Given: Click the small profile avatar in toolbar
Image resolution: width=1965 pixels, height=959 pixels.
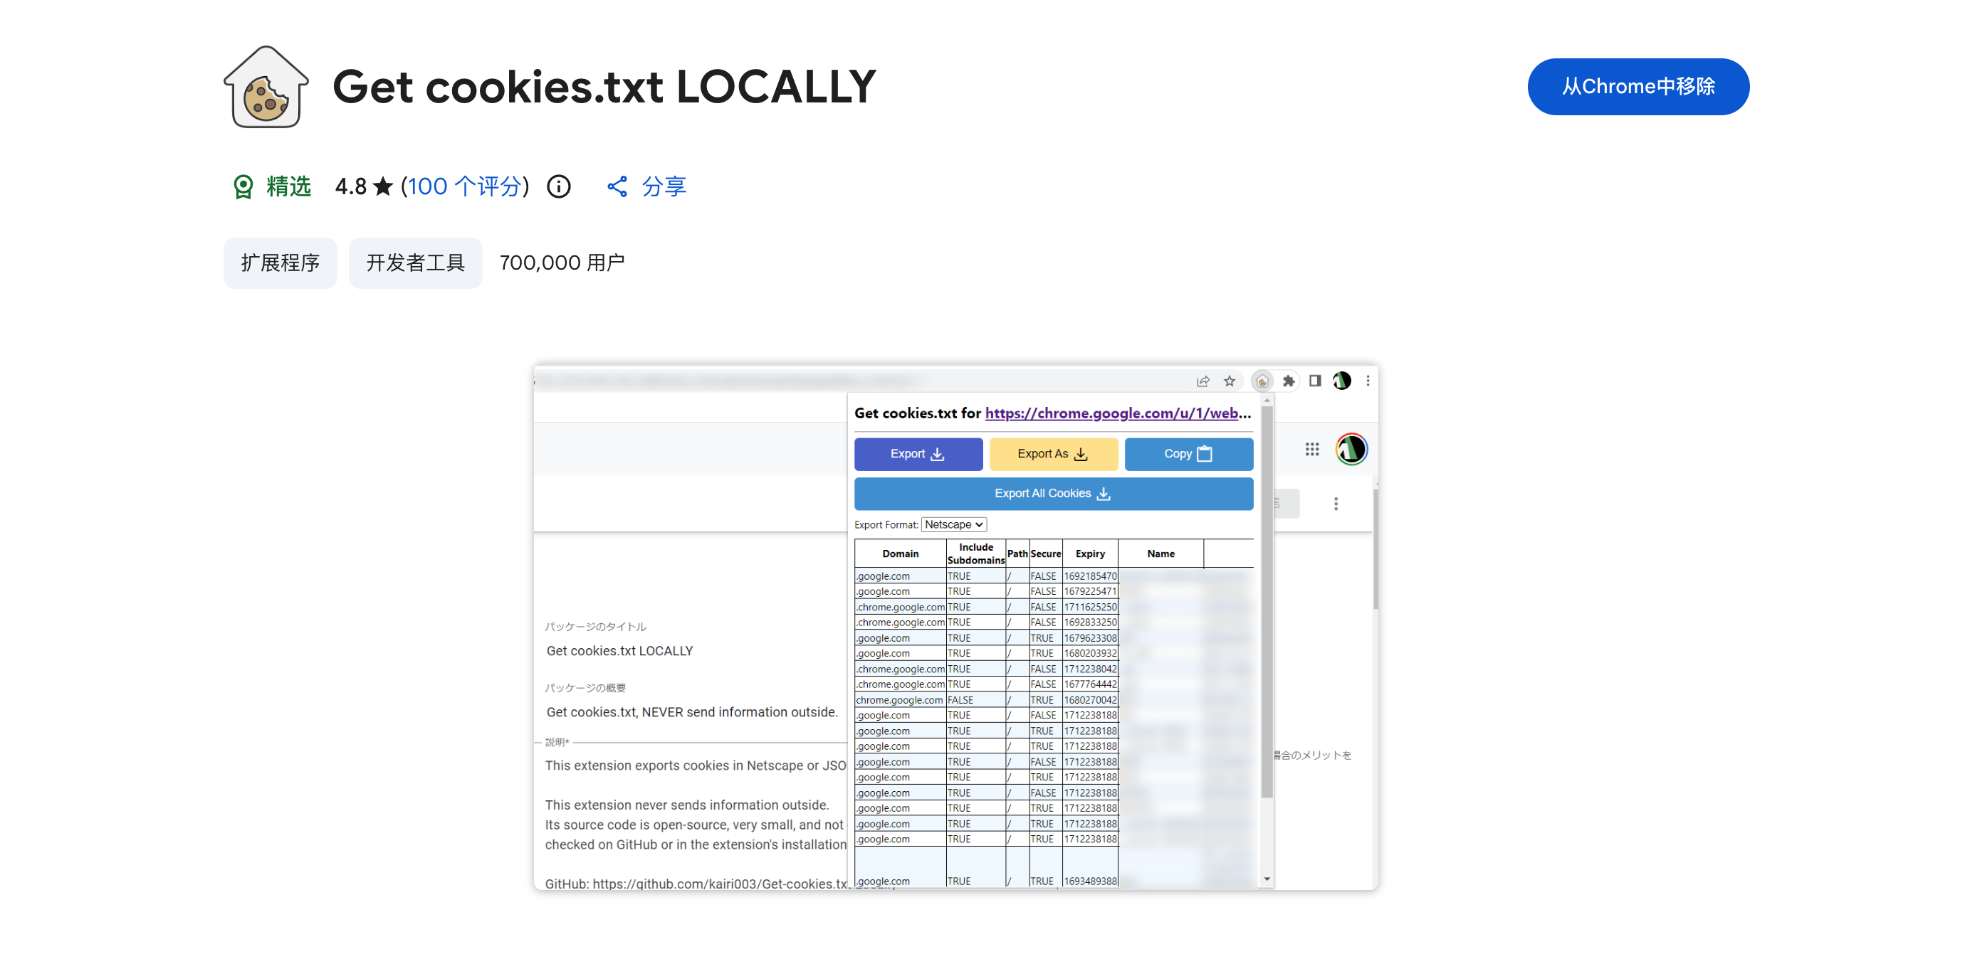Looking at the screenshot, I should pos(1342,381).
